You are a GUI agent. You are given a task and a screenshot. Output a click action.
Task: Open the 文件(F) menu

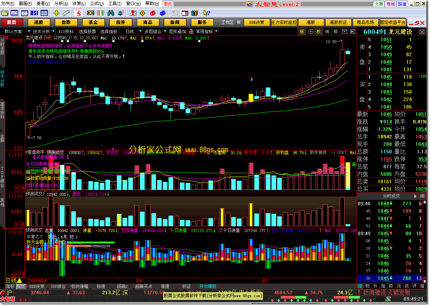click(x=8, y=4)
